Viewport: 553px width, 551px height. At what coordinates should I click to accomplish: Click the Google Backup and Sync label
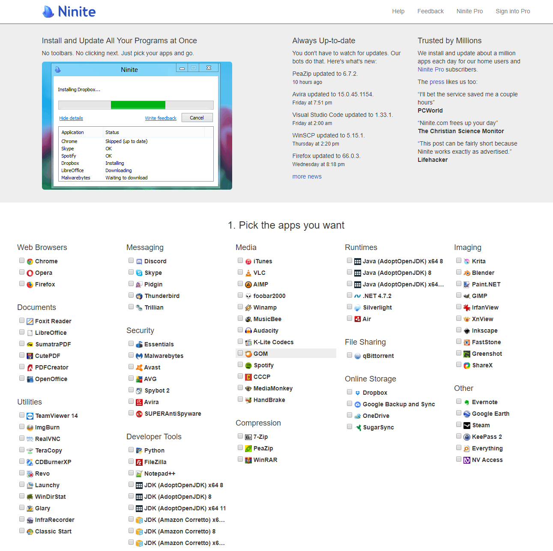399,405
